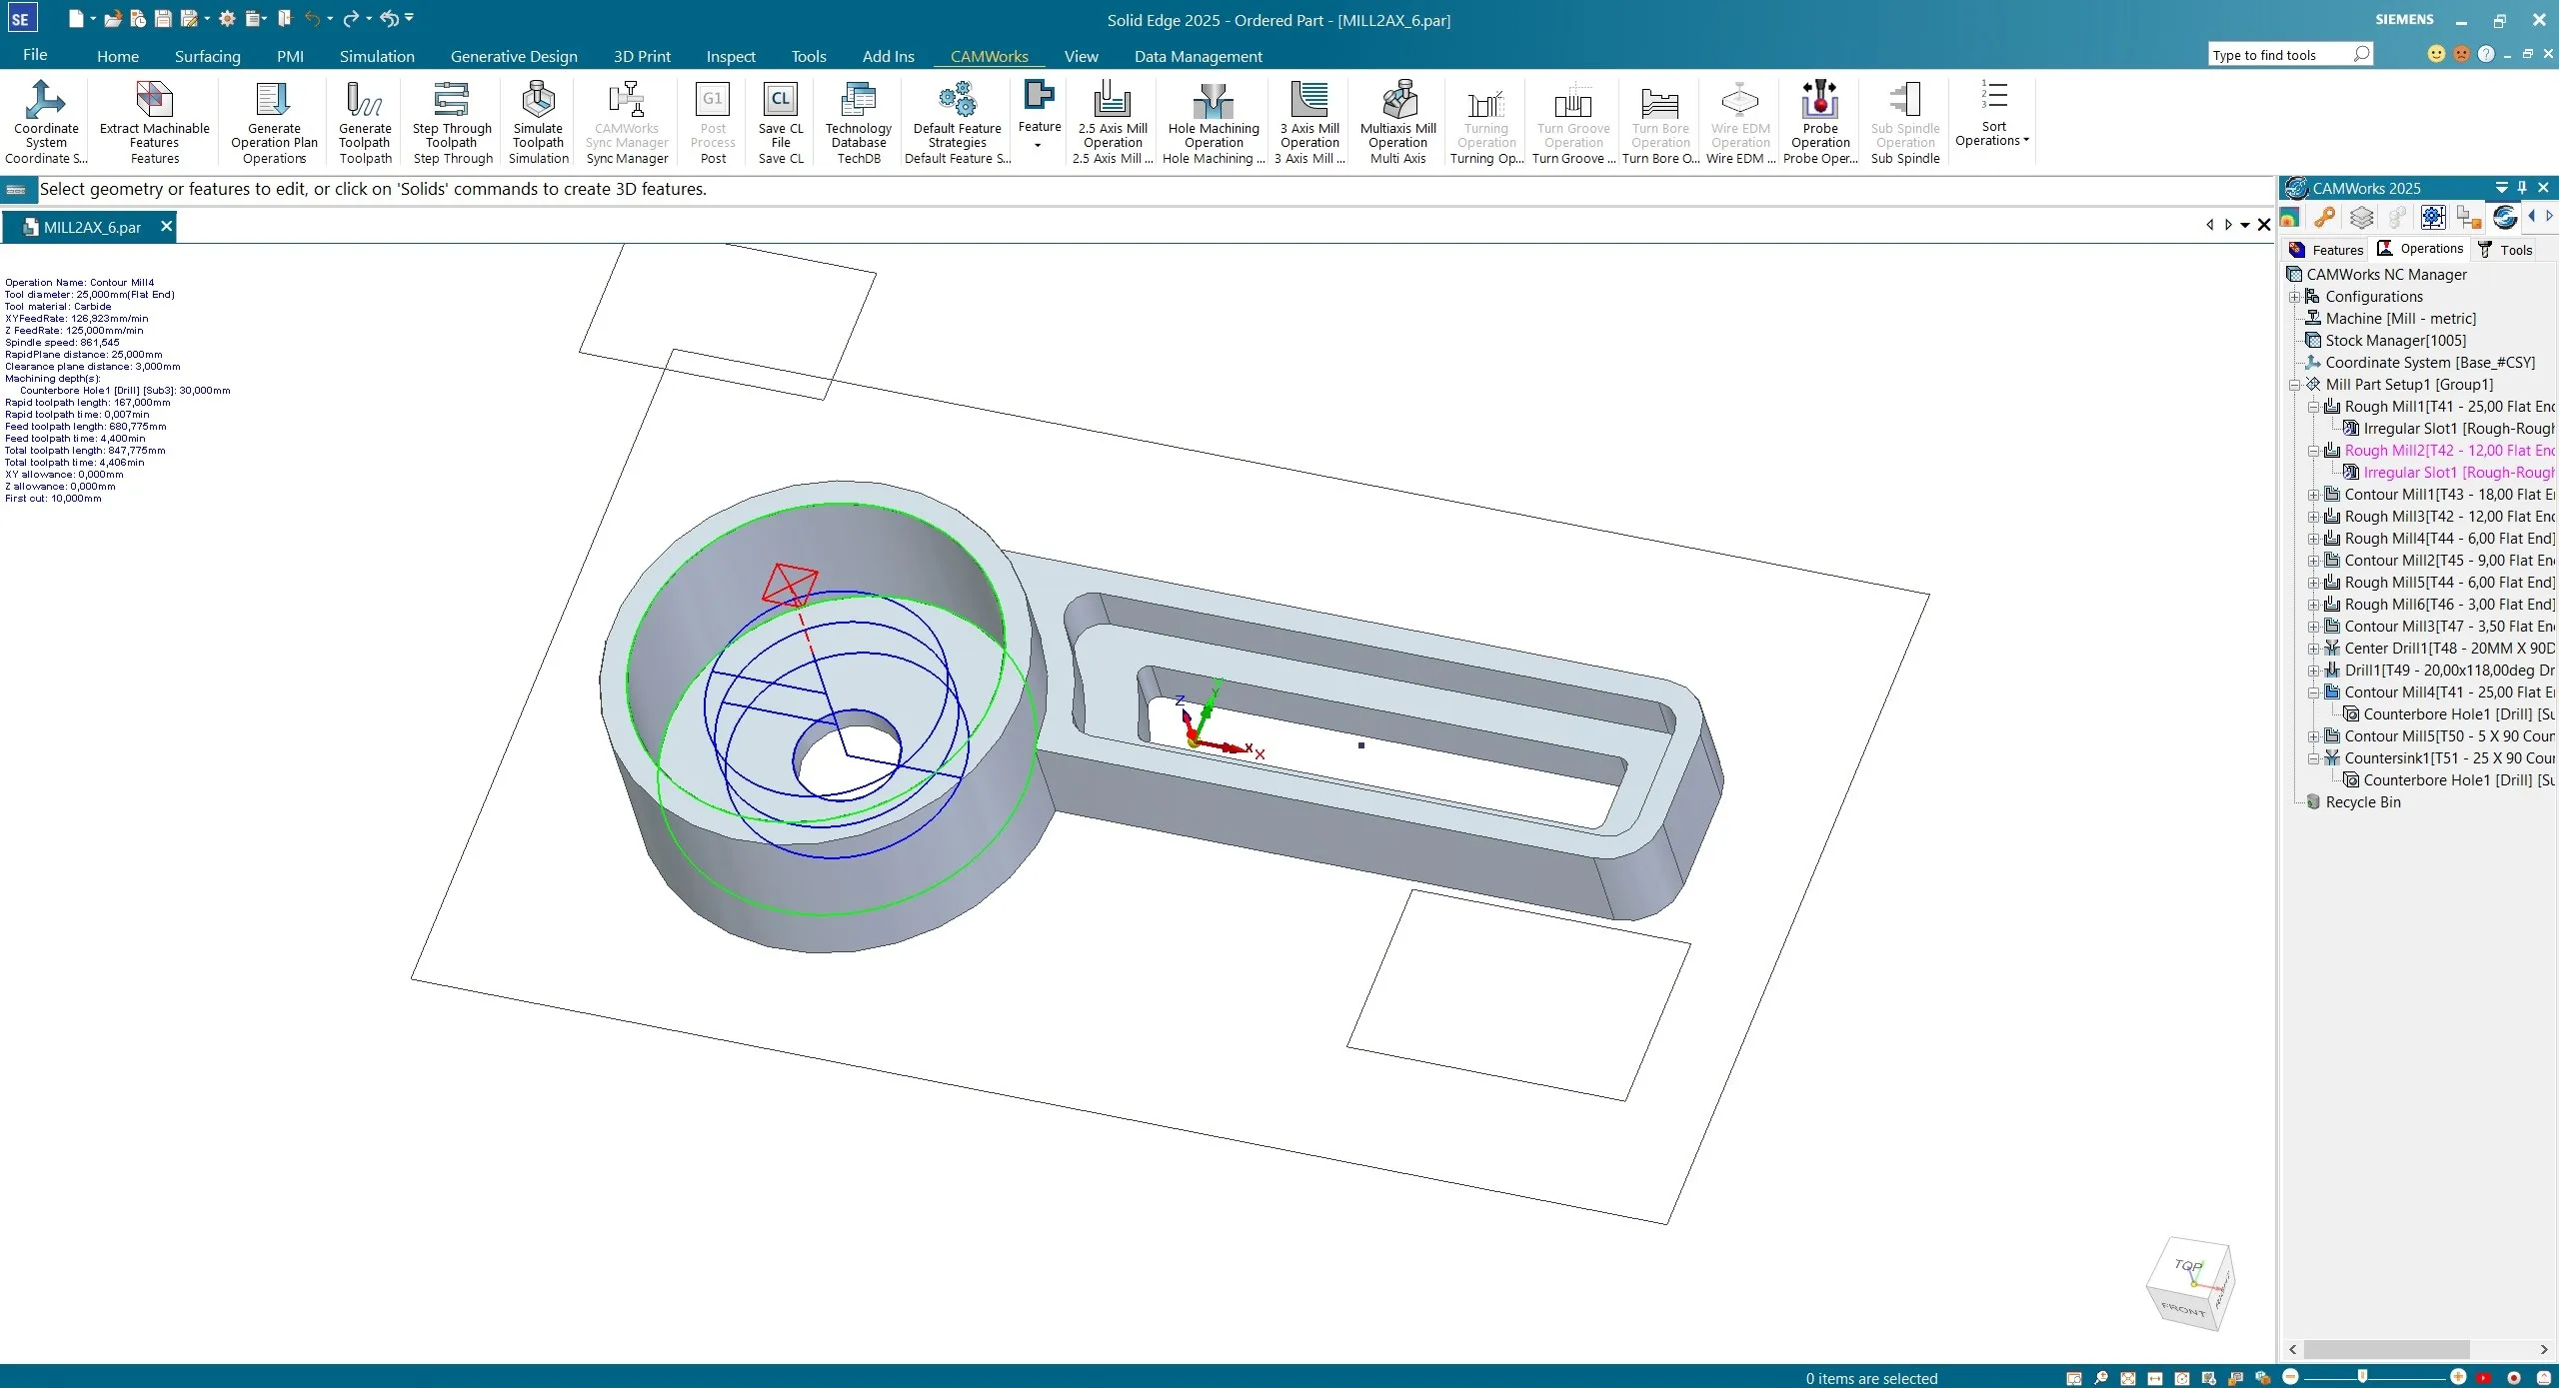Open the undo history dropdown arrow

(330, 19)
